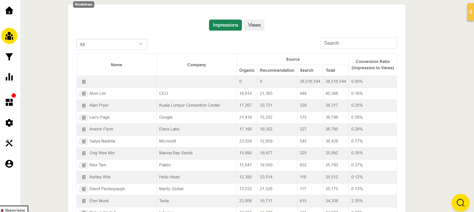The height and width of the screenshot is (212, 474).
Task: Click in the Search input field
Action: coord(358,43)
